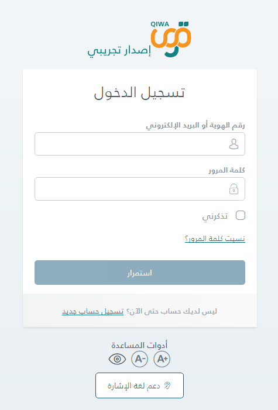Click the sign language hand icon

click(x=167, y=385)
